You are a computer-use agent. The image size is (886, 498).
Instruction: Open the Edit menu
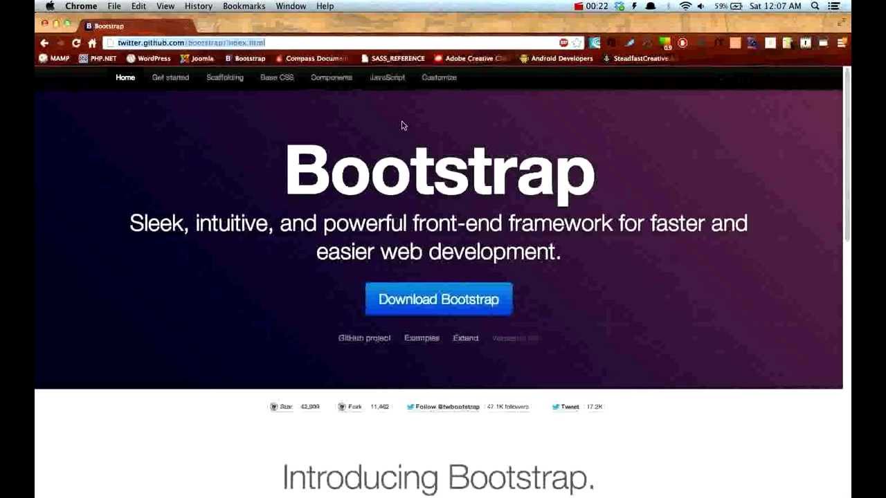pyautogui.click(x=138, y=6)
